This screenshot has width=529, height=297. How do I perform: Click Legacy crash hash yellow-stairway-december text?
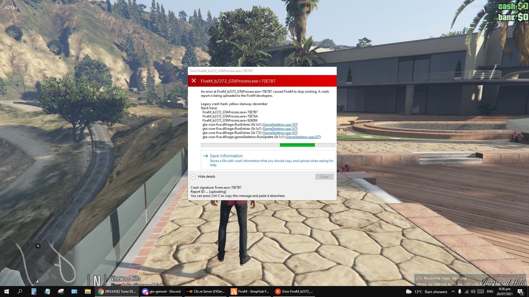234,104
